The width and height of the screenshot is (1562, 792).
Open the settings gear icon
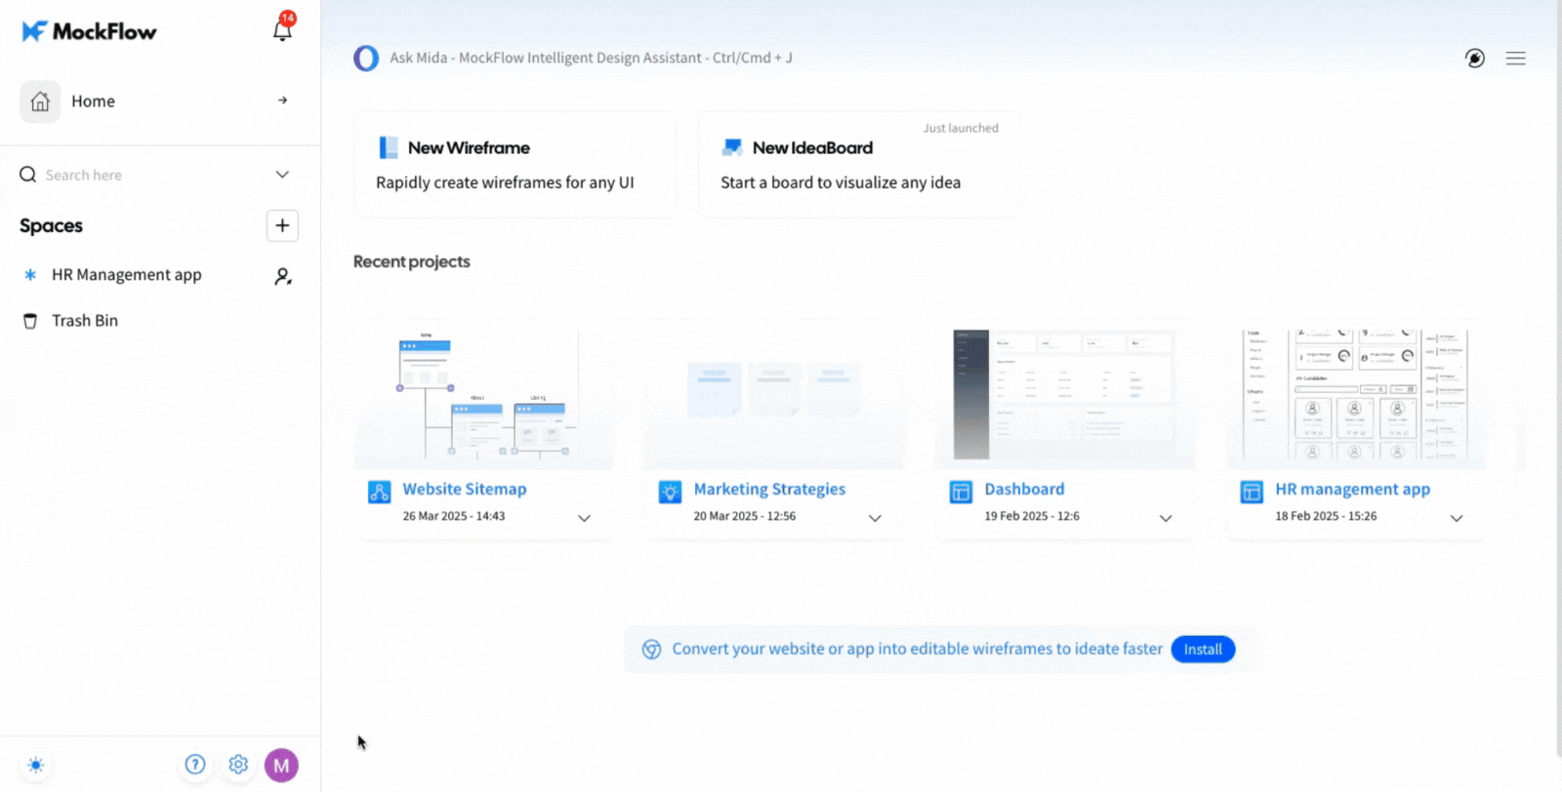coord(238,765)
